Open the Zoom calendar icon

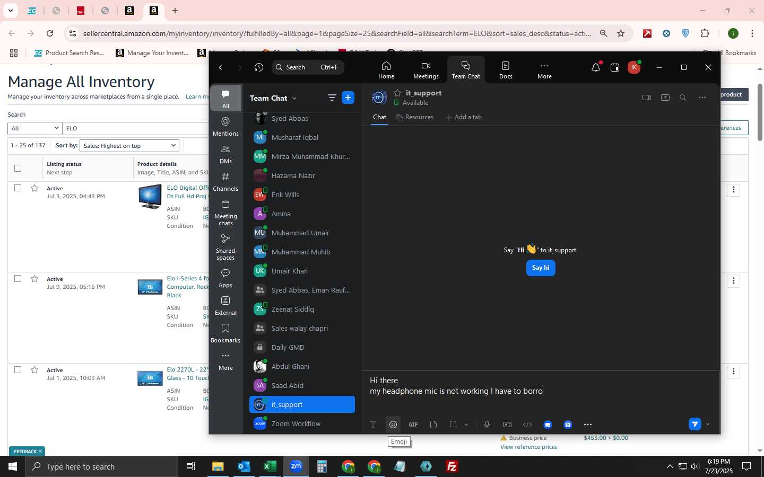[615, 67]
